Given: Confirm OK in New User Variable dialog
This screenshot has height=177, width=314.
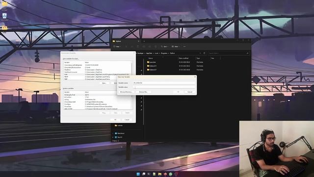Looking at the screenshot, I should (x=178, y=92).
